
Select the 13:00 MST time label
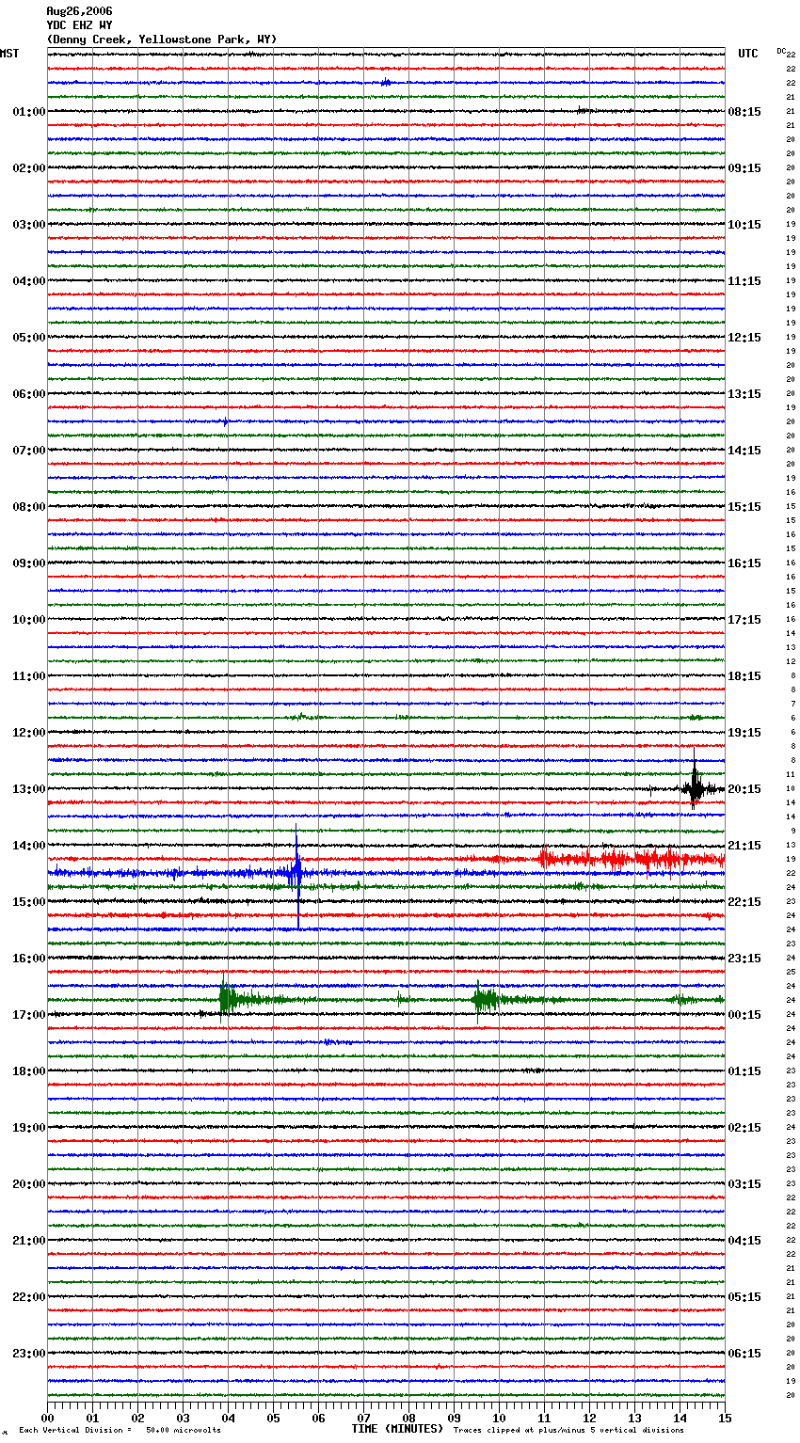click(29, 789)
